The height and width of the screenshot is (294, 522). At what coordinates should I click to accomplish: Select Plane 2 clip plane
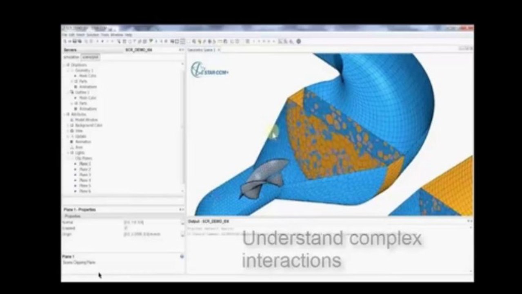click(85, 169)
